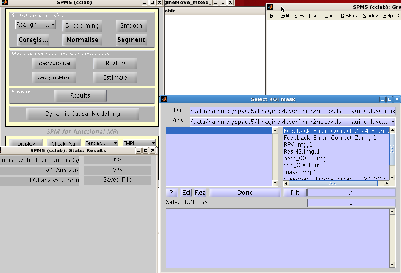Image resolution: width=401 pixels, height=273 pixels.
Task: Click directory list scroll-up arrow
Action: 275,130
